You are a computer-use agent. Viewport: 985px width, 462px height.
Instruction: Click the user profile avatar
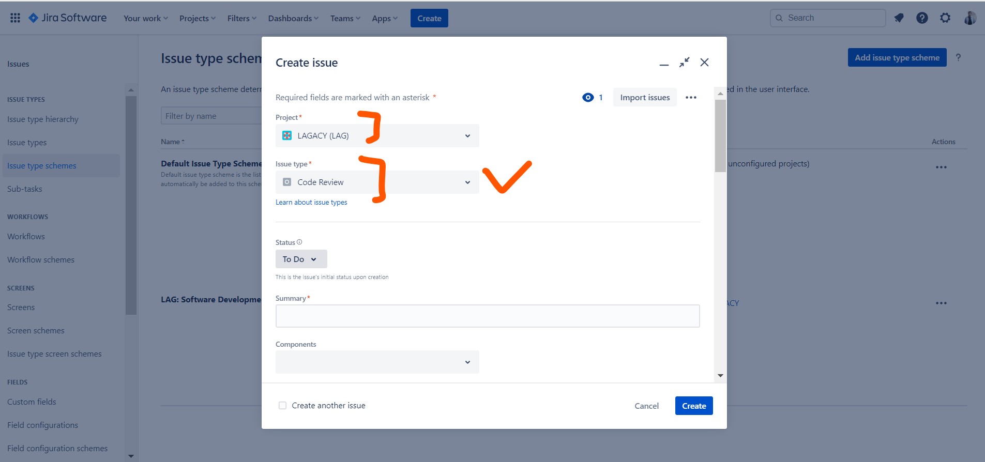[970, 18]
